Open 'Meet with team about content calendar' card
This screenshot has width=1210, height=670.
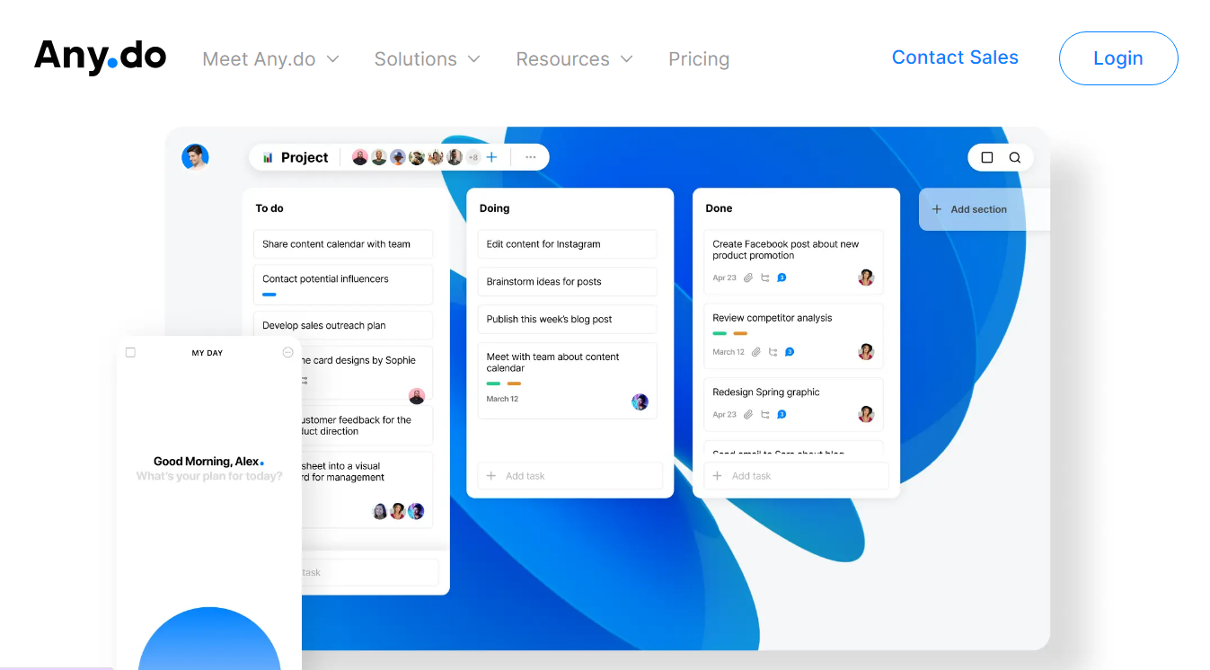tap(567, 381)
